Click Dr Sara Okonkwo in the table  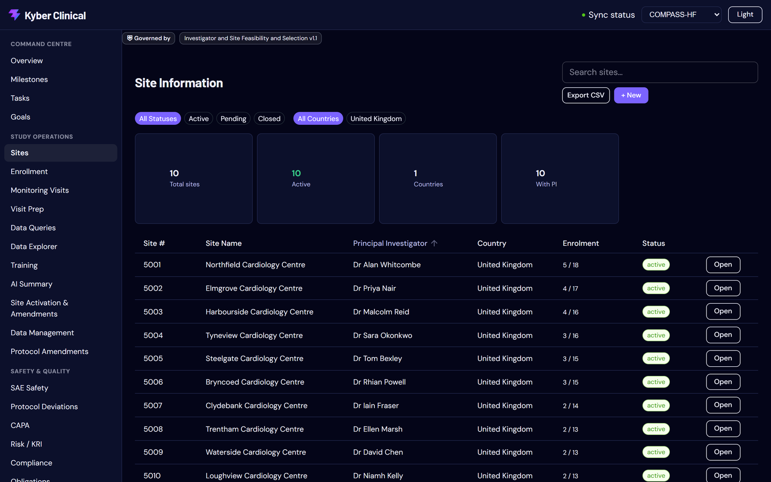(x=383, y=335)
